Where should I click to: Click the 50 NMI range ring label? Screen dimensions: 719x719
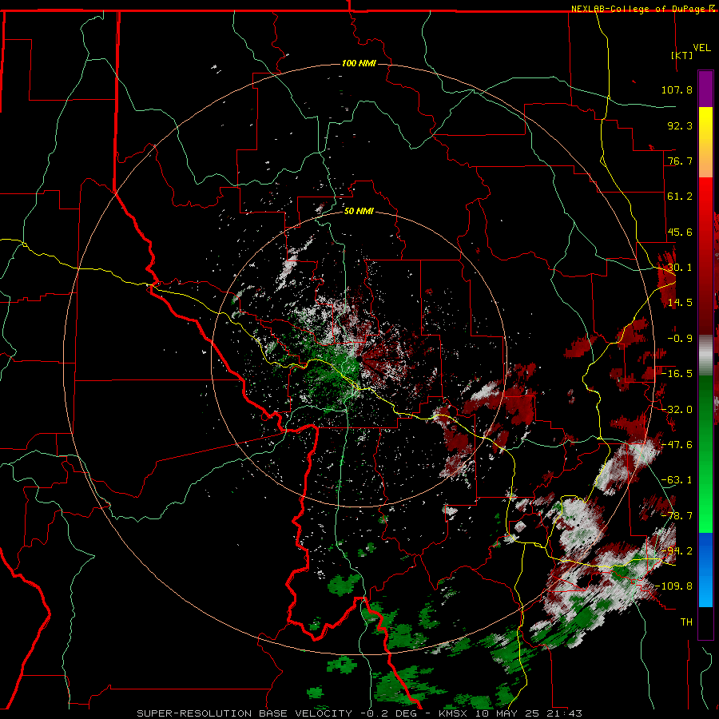[x=359, y=212]
